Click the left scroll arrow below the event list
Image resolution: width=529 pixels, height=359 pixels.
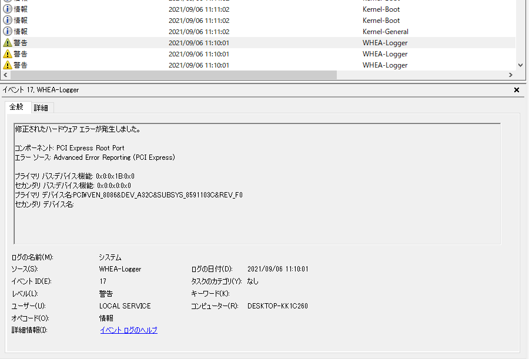pyautogui.click(x=4, y=75)
